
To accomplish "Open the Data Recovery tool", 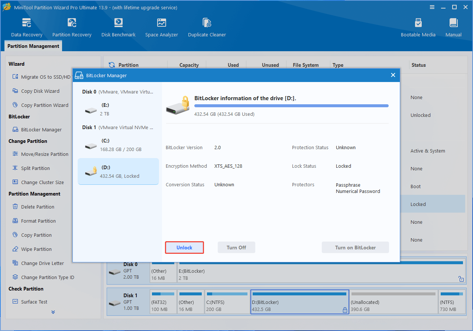I will click(27, 28).
